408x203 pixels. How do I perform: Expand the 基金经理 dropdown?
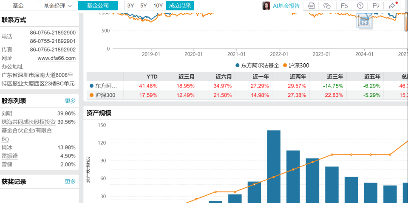pos(58,6)
